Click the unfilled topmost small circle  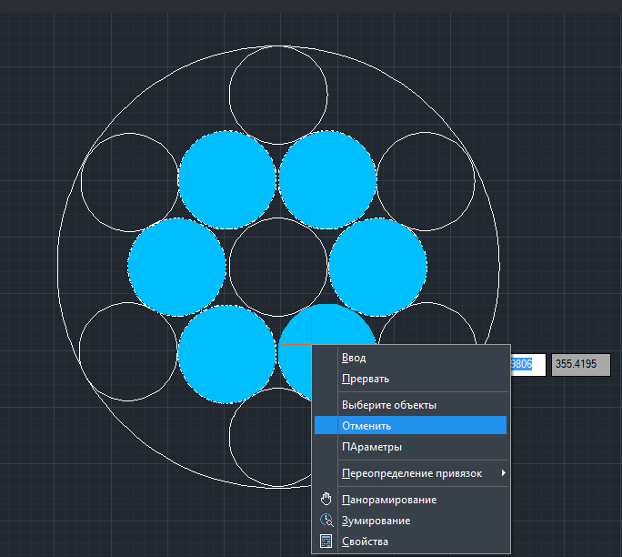click(278, 95)
